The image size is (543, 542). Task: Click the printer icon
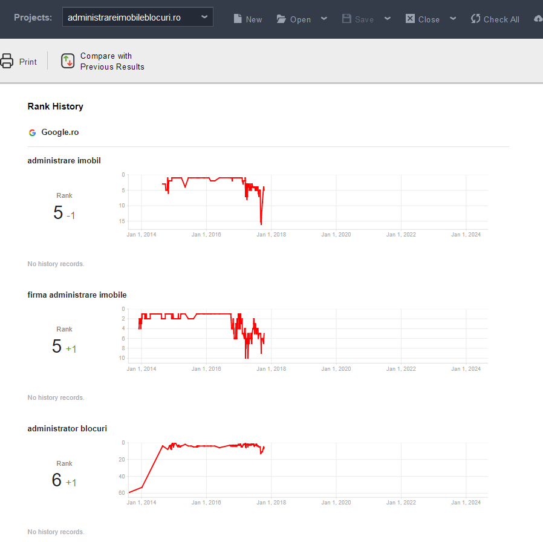[7, 60]
